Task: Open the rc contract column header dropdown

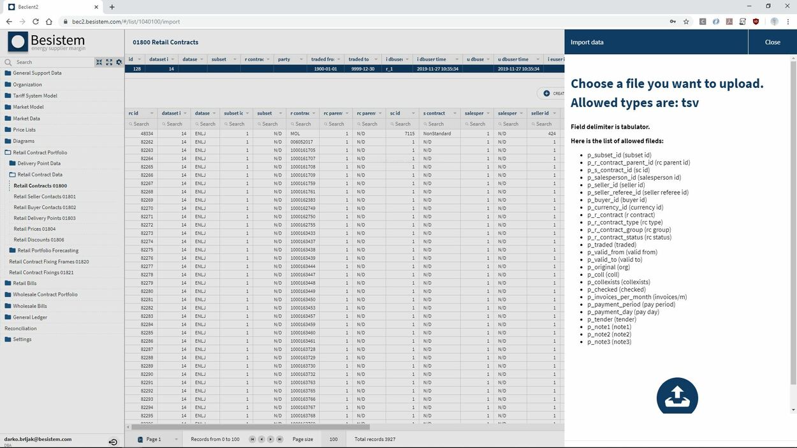Action: (x=312, y=113)
